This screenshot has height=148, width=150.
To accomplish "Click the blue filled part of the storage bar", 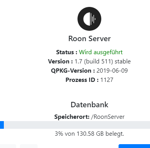I will [2, 125].
